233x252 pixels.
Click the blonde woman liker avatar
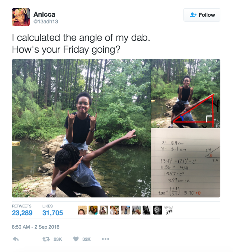point(115,210)
